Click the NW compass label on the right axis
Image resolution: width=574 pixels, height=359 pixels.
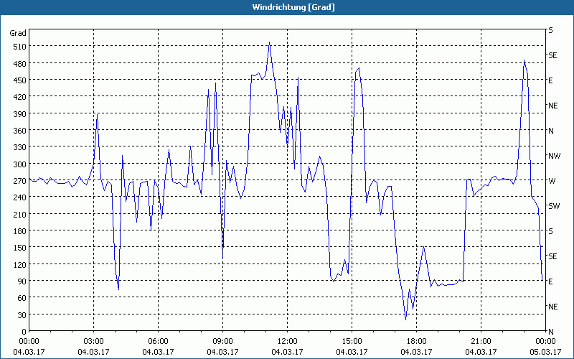(553, 156)
